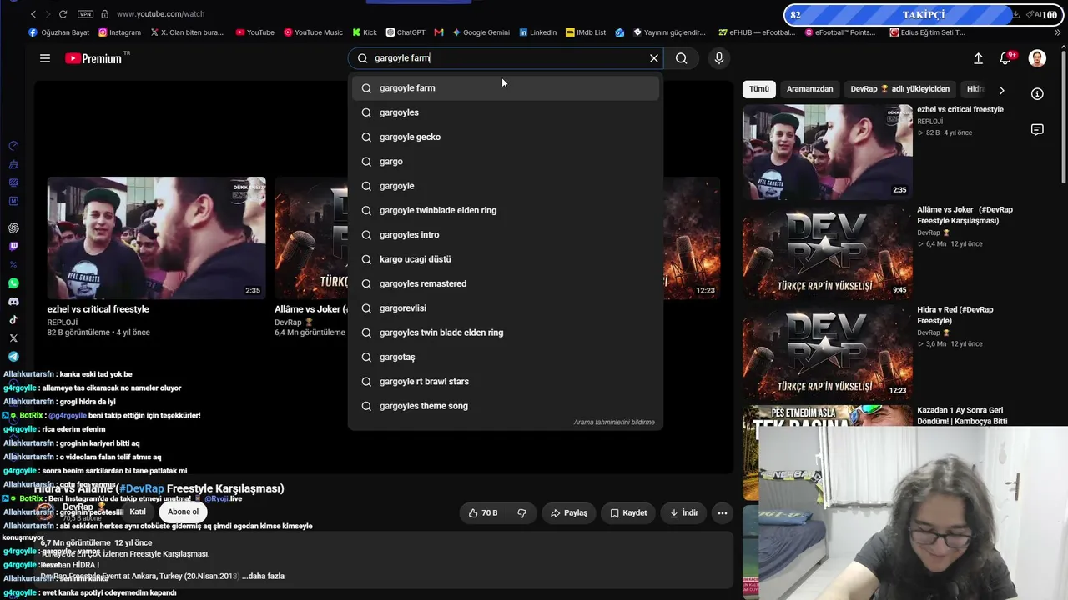Open the Kick bookmark
1068x600 pixels.
[x=365, y=32]
